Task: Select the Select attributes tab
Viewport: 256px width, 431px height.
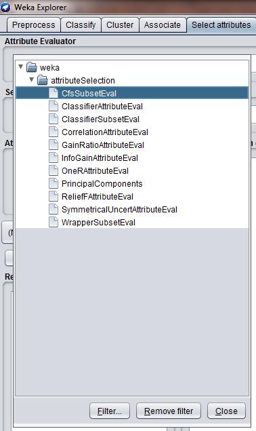Action: tap(221, 25)
